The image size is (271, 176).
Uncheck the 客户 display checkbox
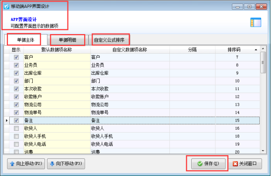pyautogui.click(x=16, y=57)
